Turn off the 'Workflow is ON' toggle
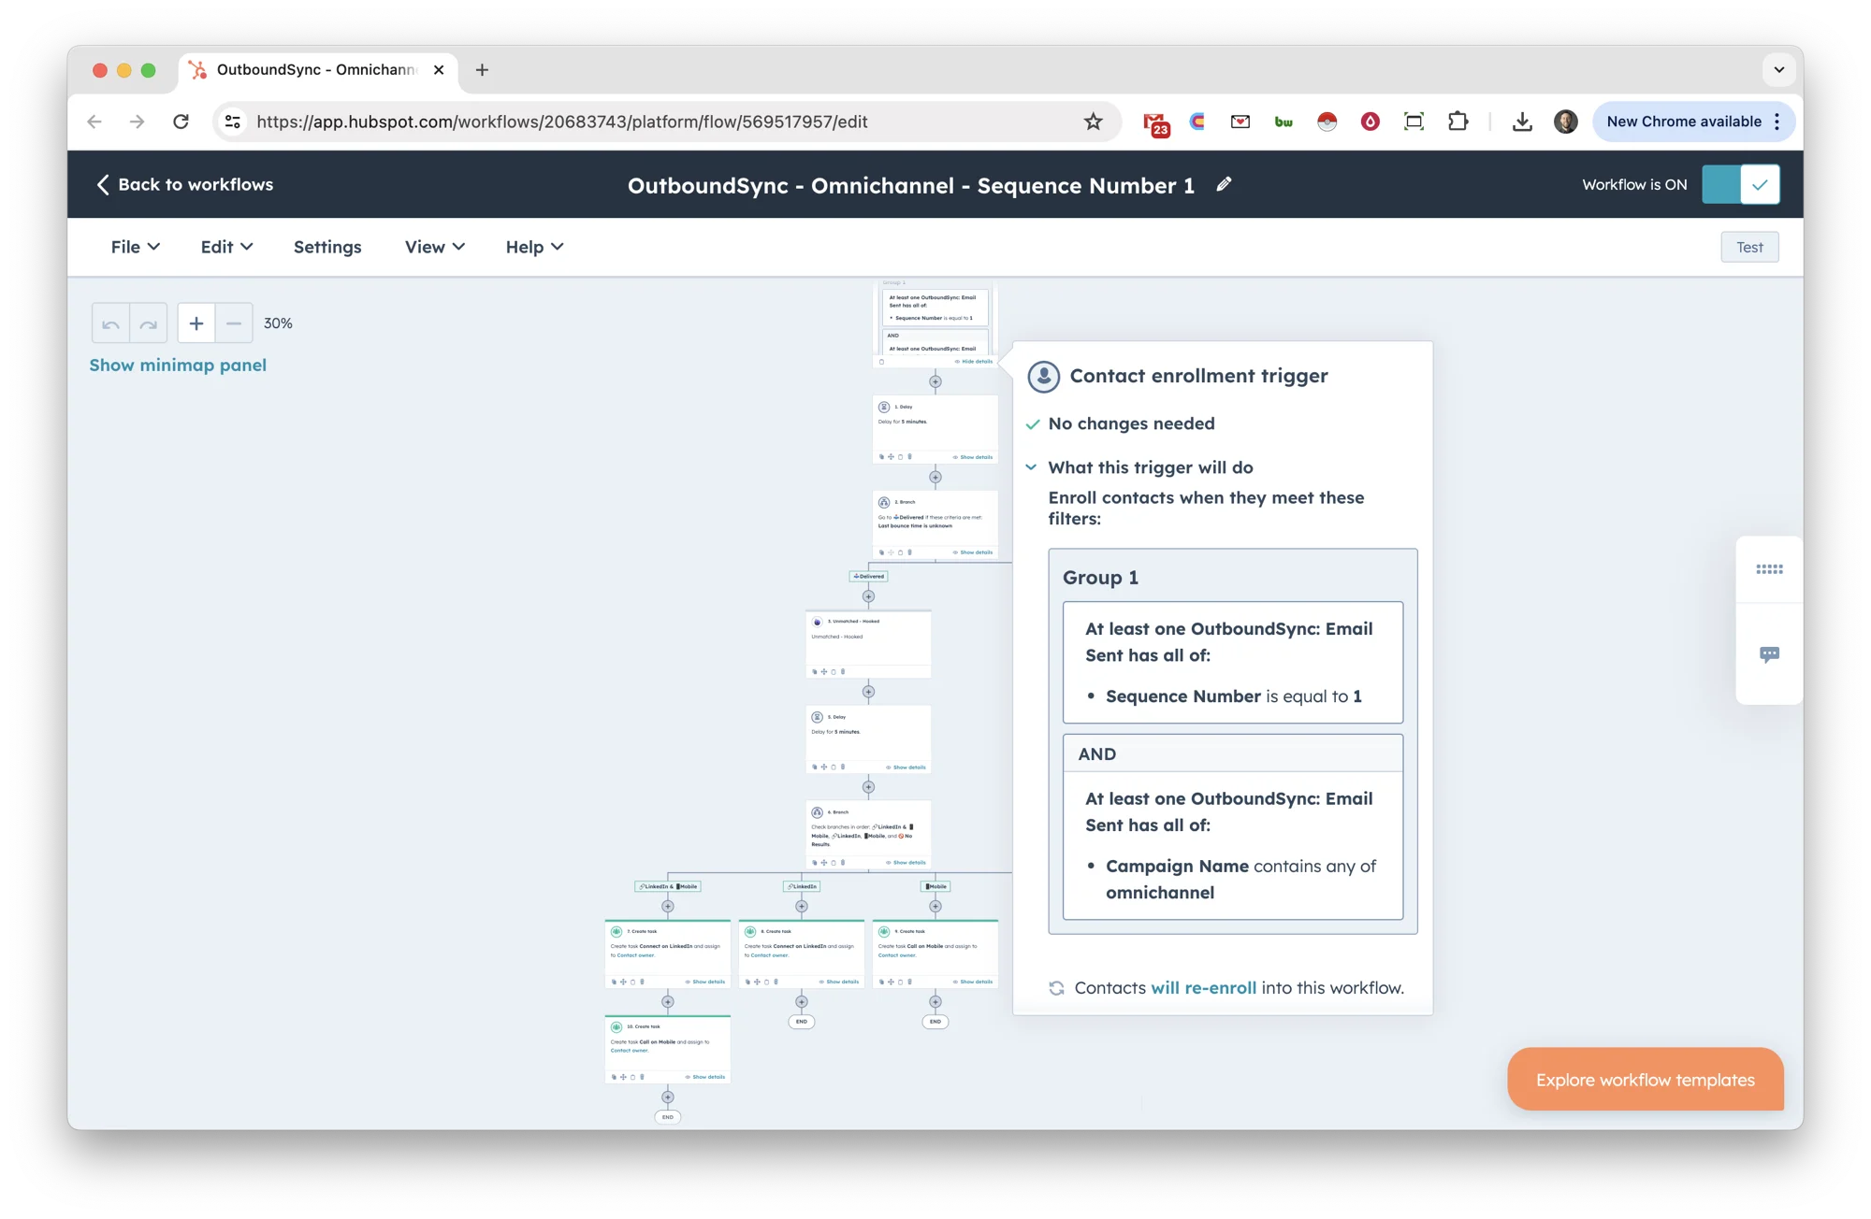Image resolution: width=1871 pixels, height=1219 pixels. [1740, 184]
